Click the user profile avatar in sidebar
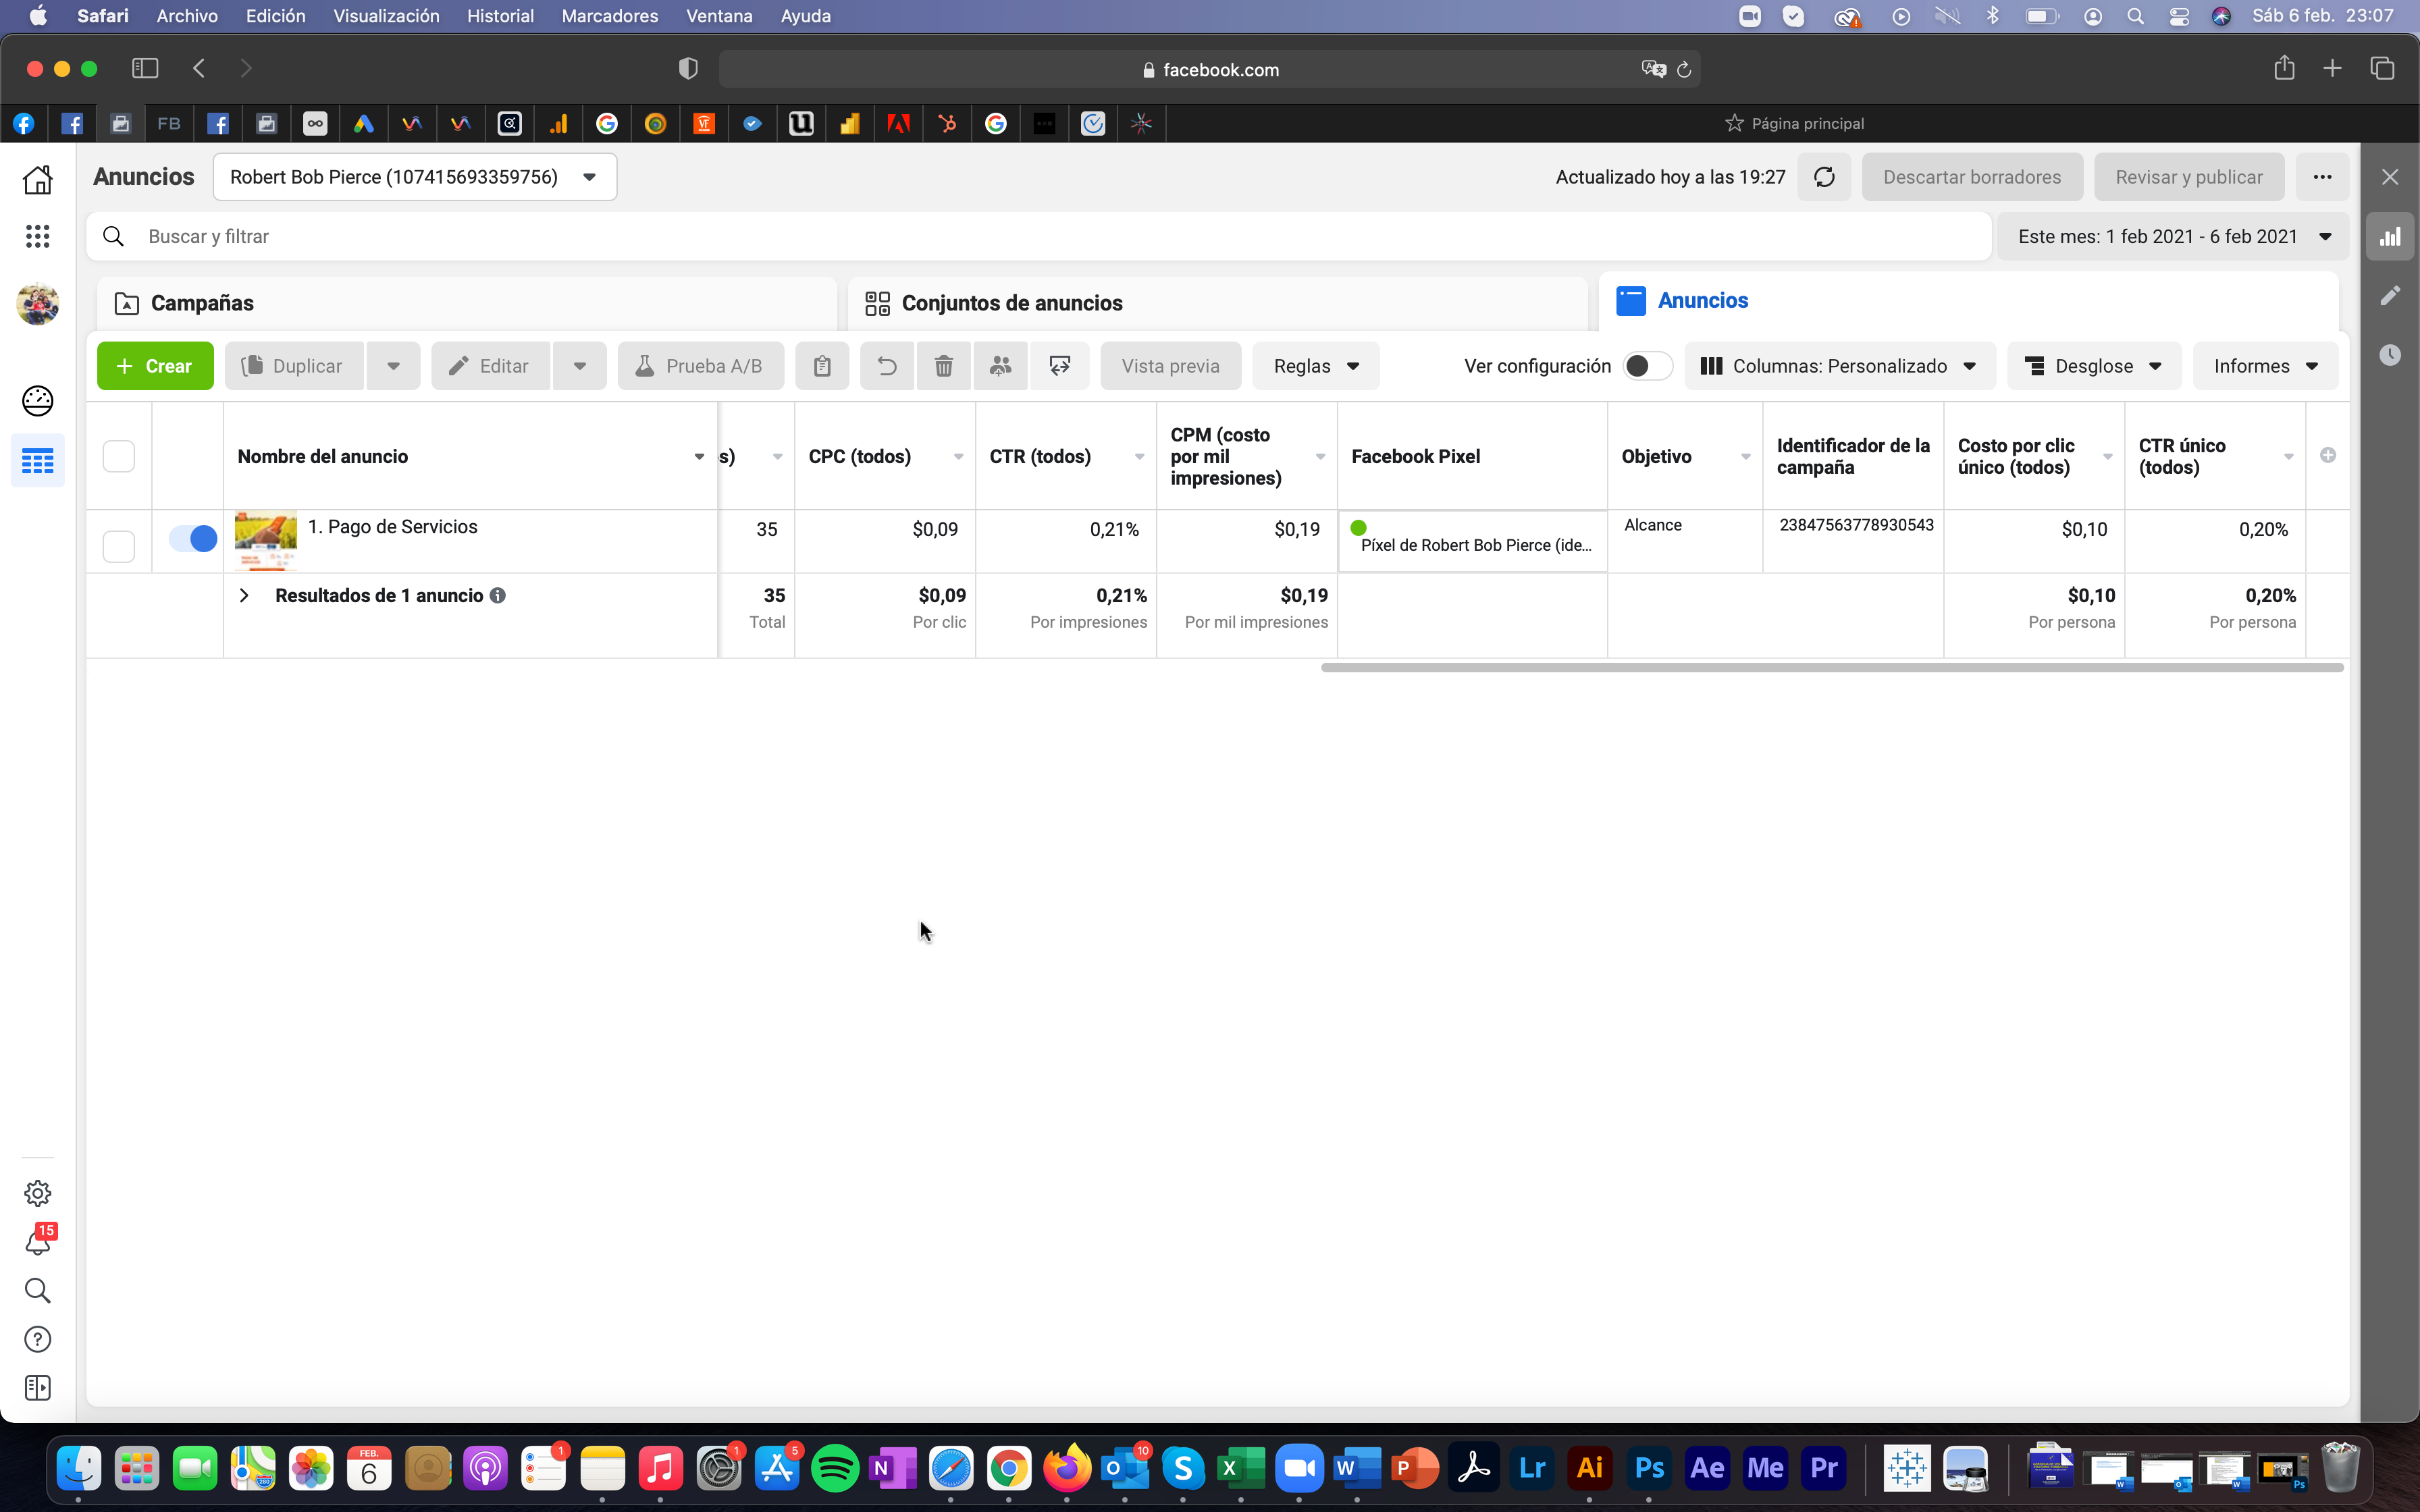2420x1512 pixels. [38, 304]
